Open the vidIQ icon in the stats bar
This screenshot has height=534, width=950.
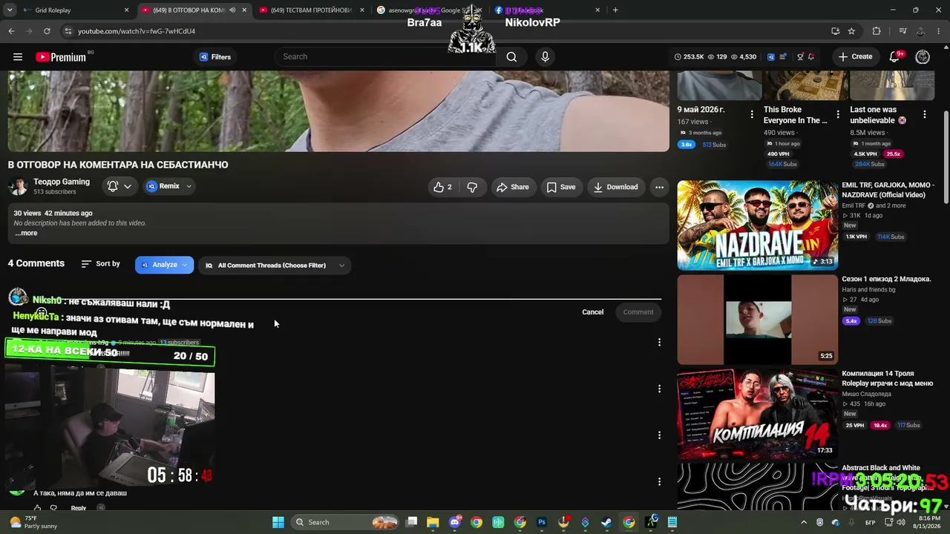tap(771, 57)
